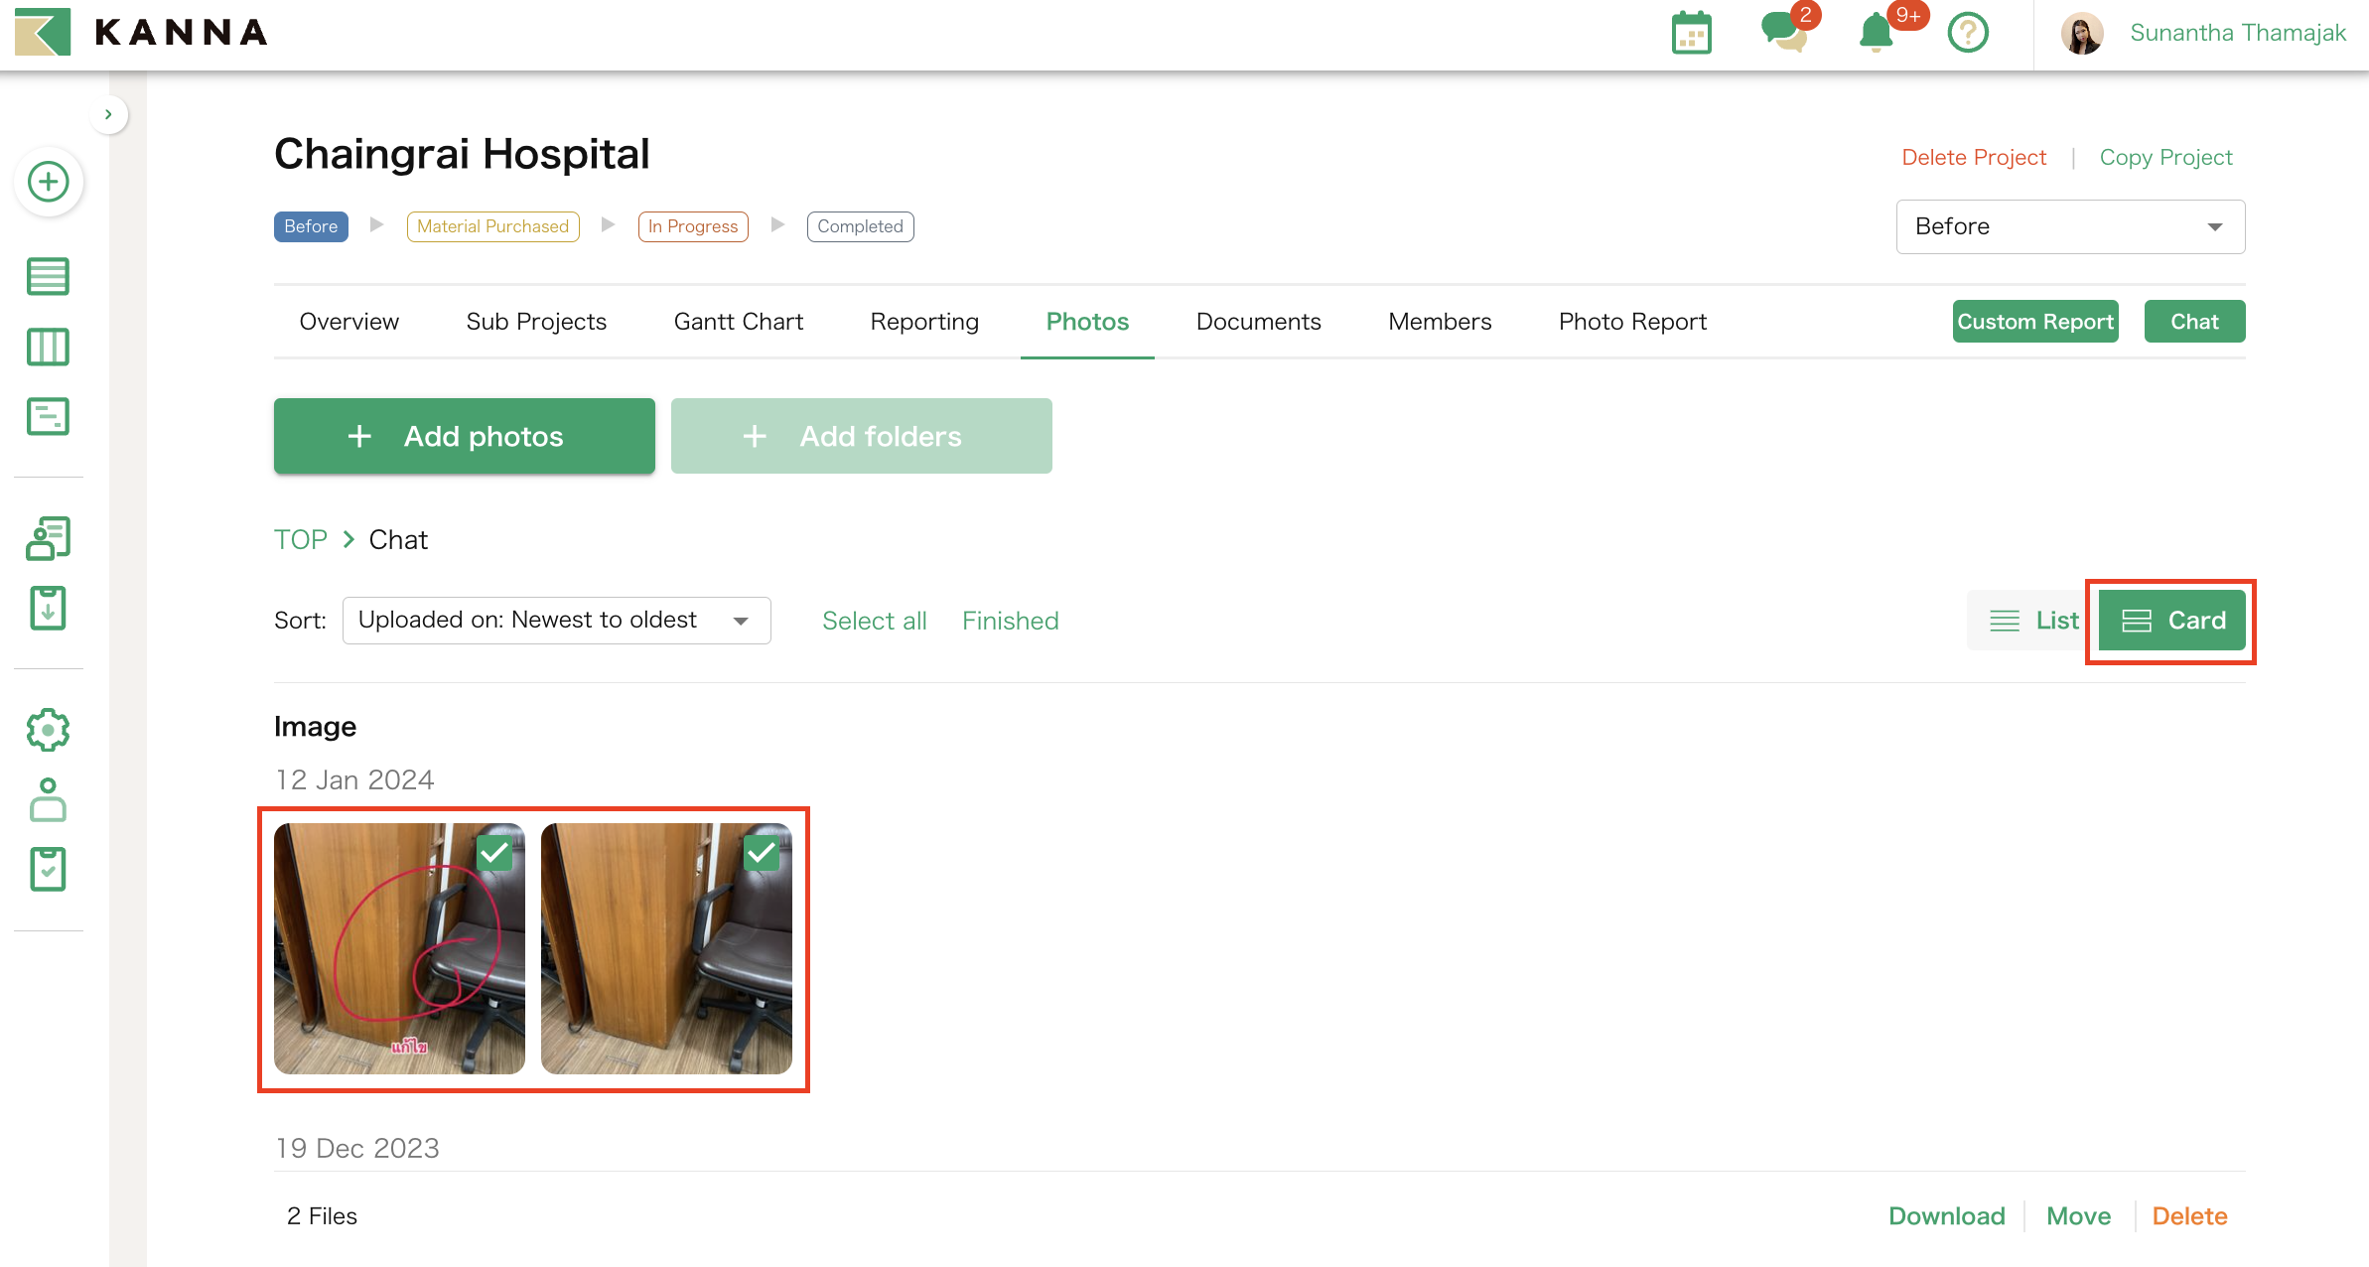Image resolution: width=2369 pixels, height=1267 pixels.
Task: Click TOP in the breadcrumb
Action: point(300,539)
